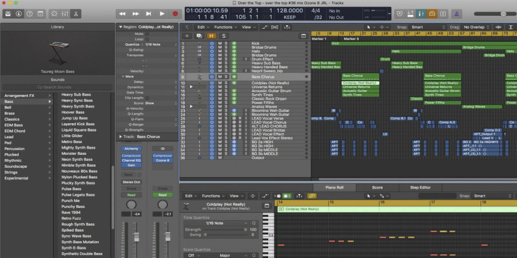This screenshot has width=517, height=258.
Task: Click the global Solo S button in track header
Action: pos(224,36)
